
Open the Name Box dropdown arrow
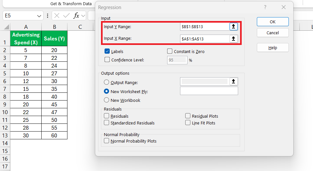[39, 16]
